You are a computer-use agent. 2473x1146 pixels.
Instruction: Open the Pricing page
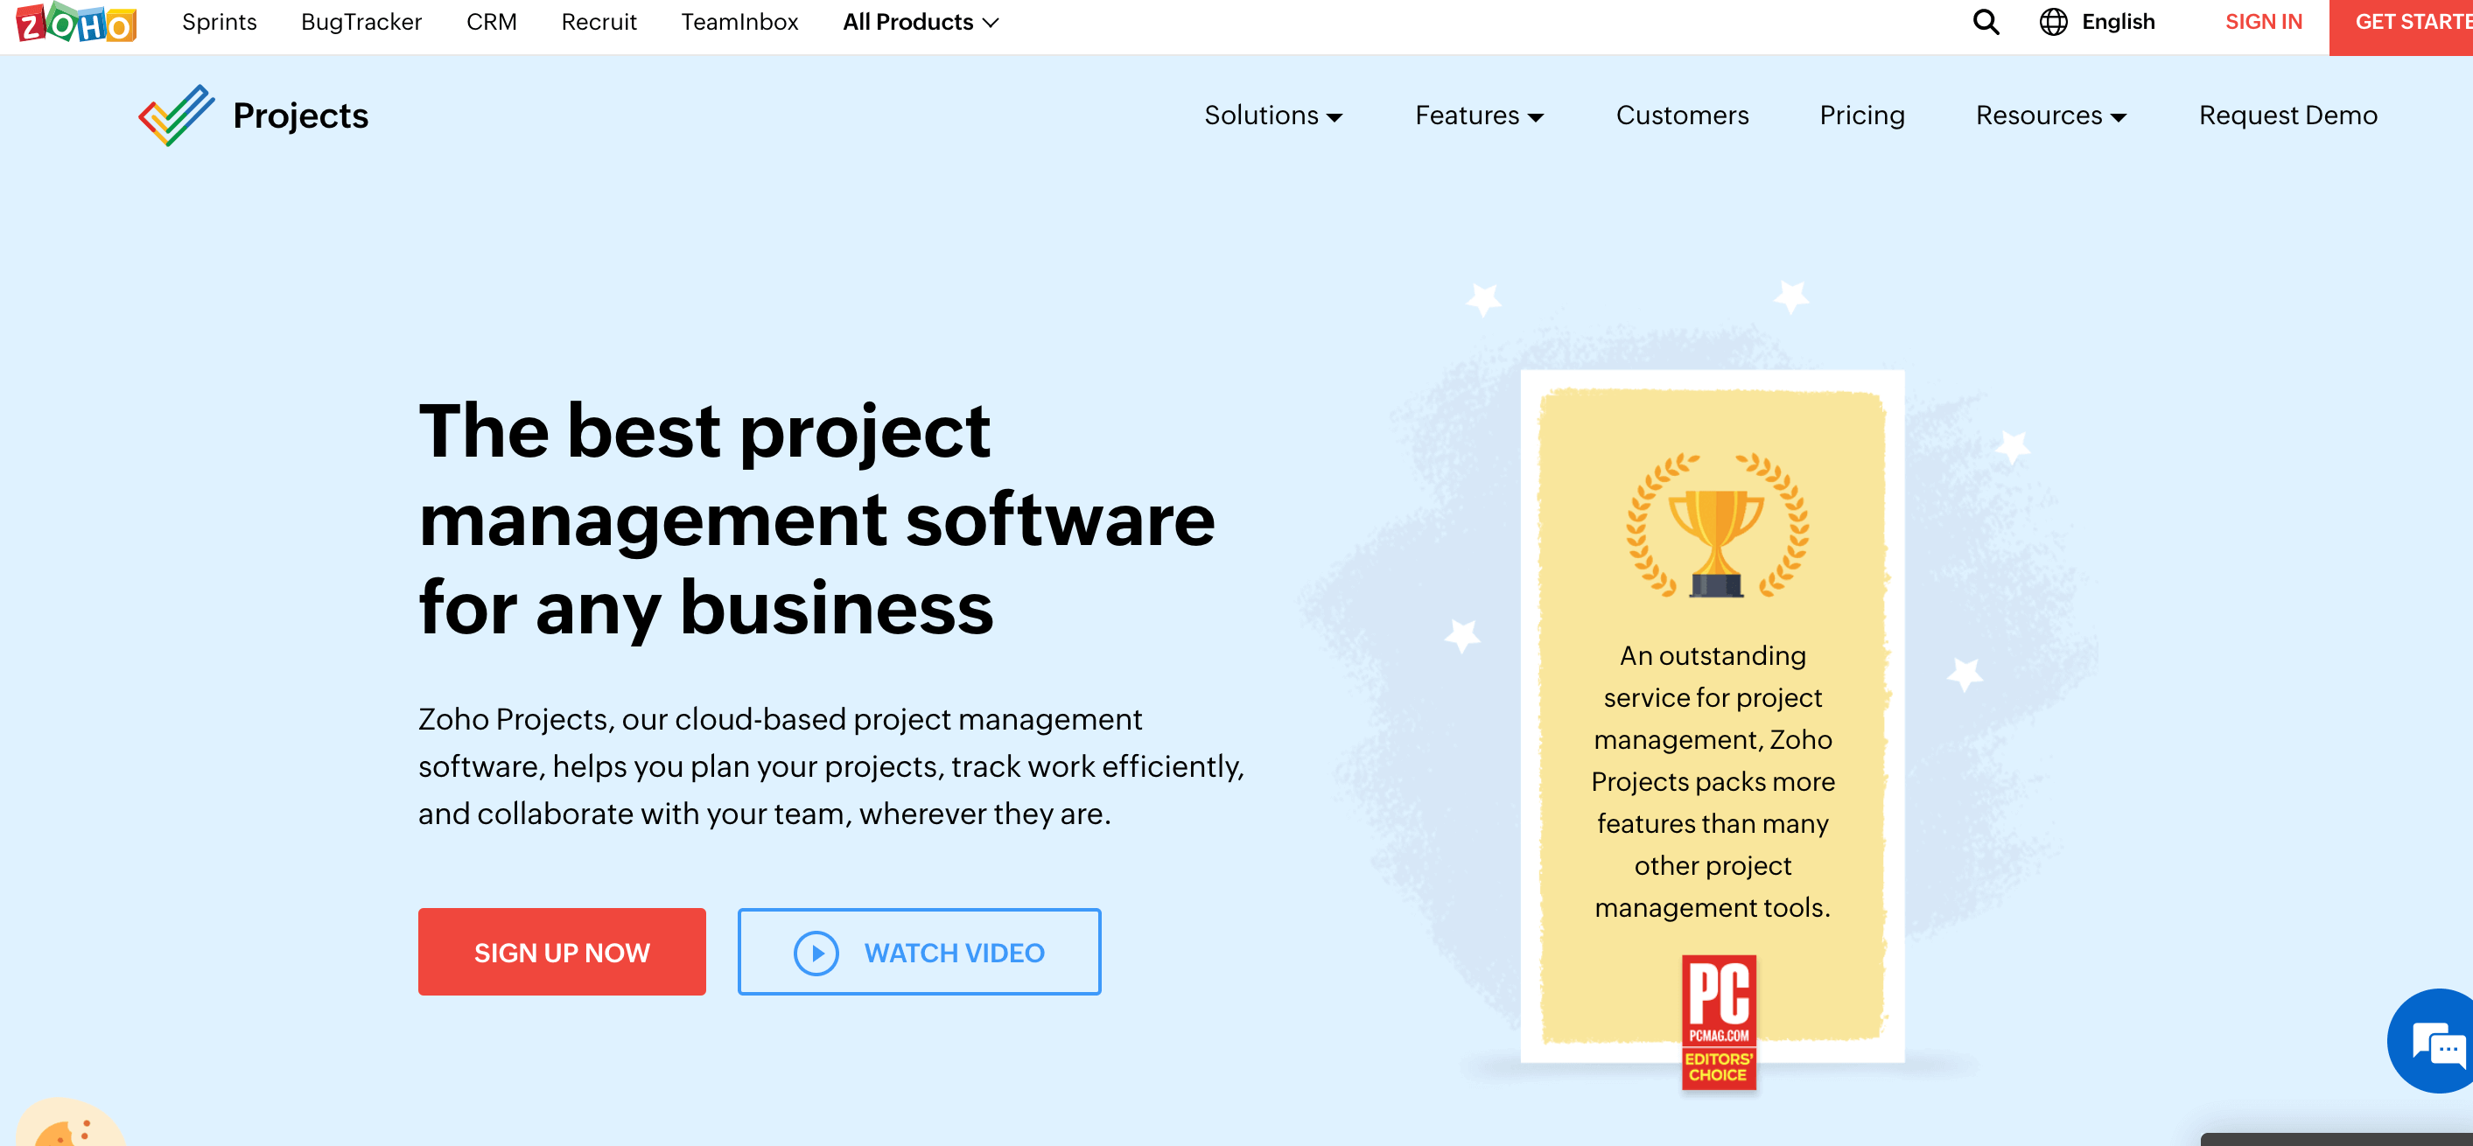pyautogui.click(x=1861, y=115)
